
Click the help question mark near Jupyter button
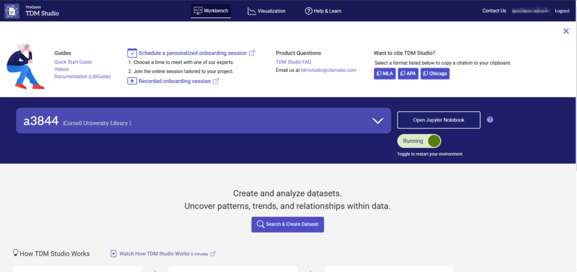490,120
